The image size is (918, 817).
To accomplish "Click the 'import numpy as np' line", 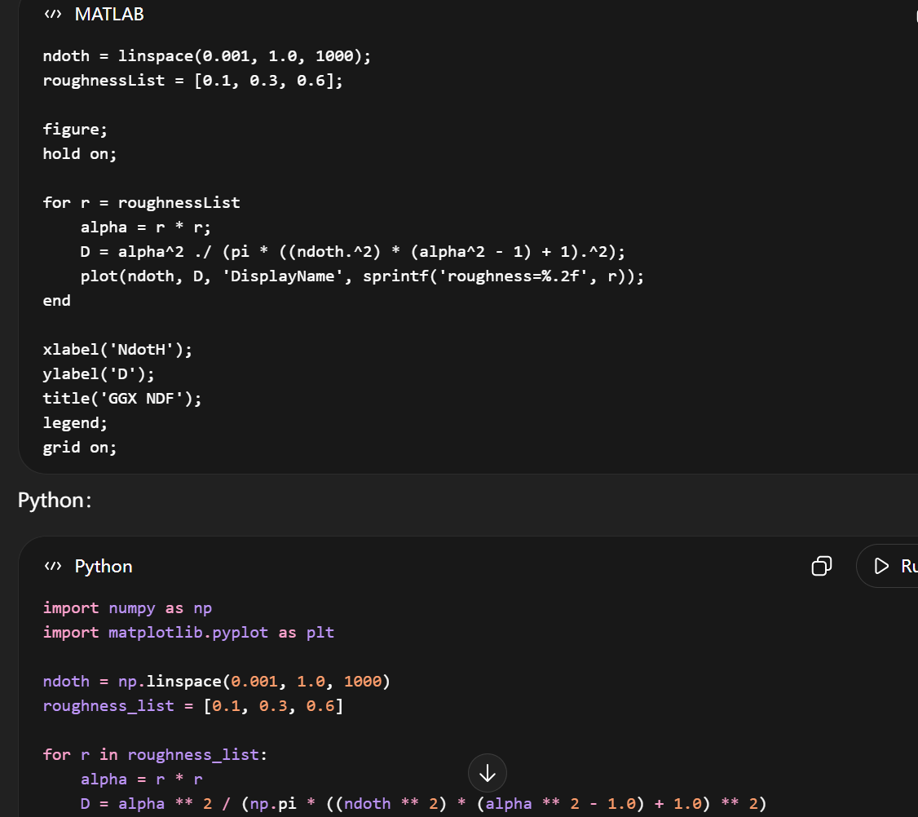I will click(x=127, y=608).
